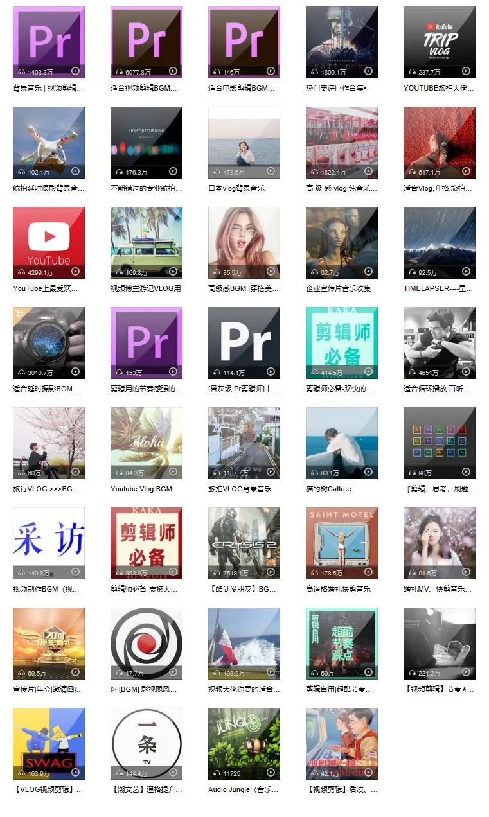Play the SAINT MOTEL '高逼格婚礼快剪音乐' playlist

pos(369,572)
